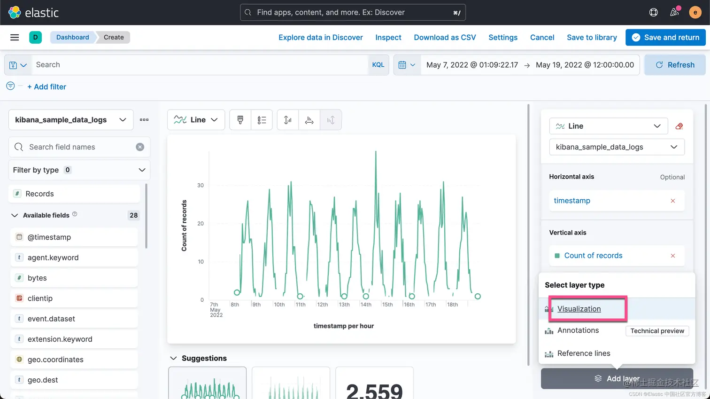Screen dimensions: 710x399
Task: Expand the Filter by type dropdown
Action: [x=79, y=170]
